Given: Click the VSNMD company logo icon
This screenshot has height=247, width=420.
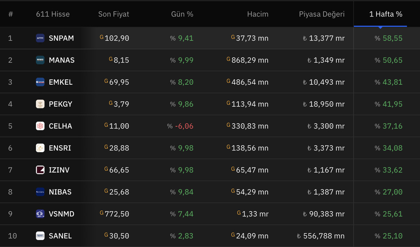Looking at the screenshot, I should tap(40, 214).
